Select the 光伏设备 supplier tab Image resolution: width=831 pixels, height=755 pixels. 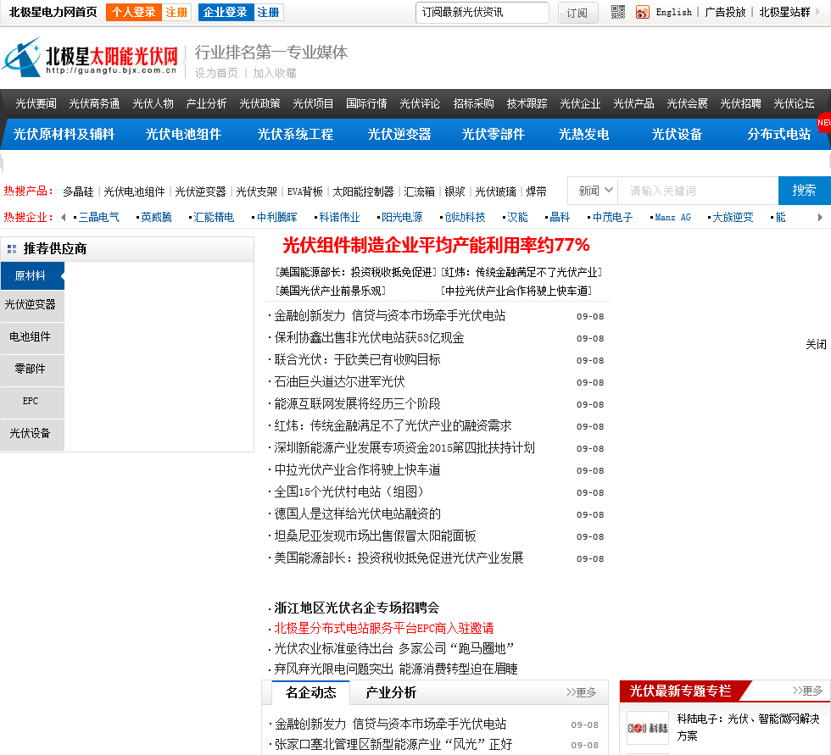[31, 434]
